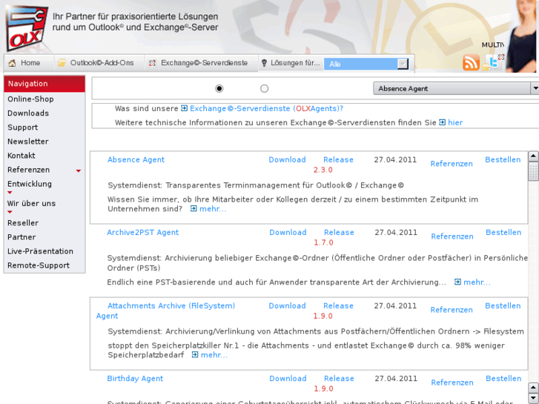Open Partner page in sidebar

[x=22, y=237]
